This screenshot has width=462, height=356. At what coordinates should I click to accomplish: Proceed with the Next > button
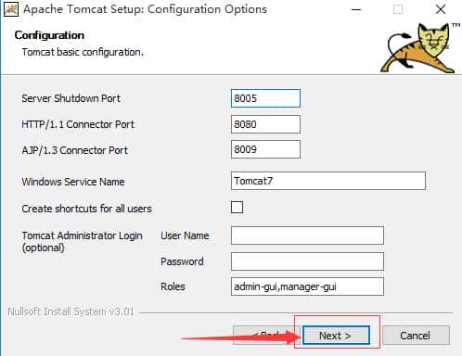click(x=337, y=336)
